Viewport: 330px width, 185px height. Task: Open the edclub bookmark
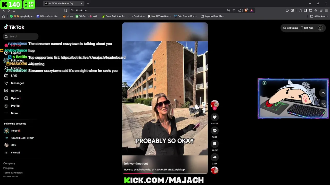[x=68, y=16]
